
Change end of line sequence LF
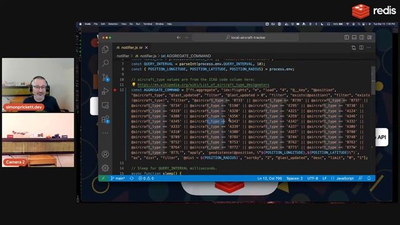(324, 178)
